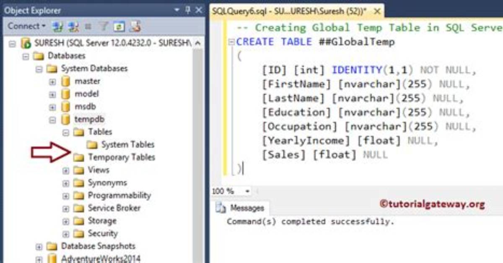Expand the Programmability folder
503x263 pixels.
tap(65, 196)
